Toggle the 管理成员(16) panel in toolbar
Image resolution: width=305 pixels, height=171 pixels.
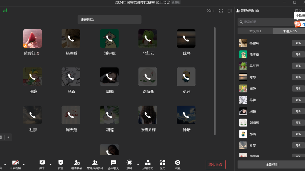coord(95,163)
